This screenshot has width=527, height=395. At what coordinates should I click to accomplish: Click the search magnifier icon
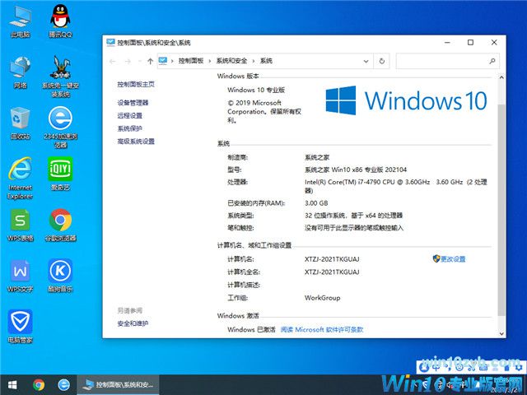click(492, 61)
